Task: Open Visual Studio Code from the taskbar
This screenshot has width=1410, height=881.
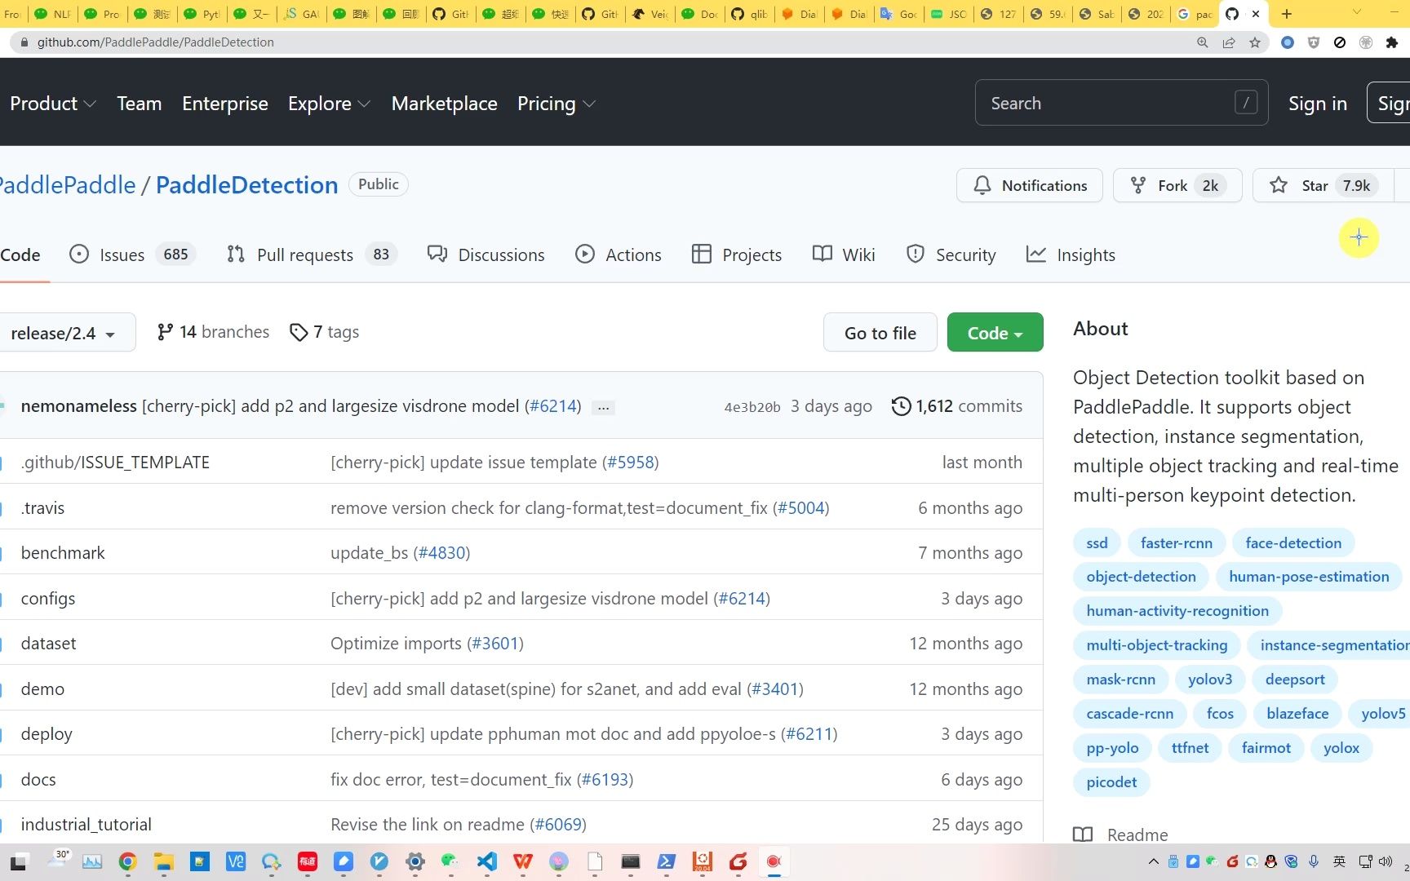Action: click(487, 861)
